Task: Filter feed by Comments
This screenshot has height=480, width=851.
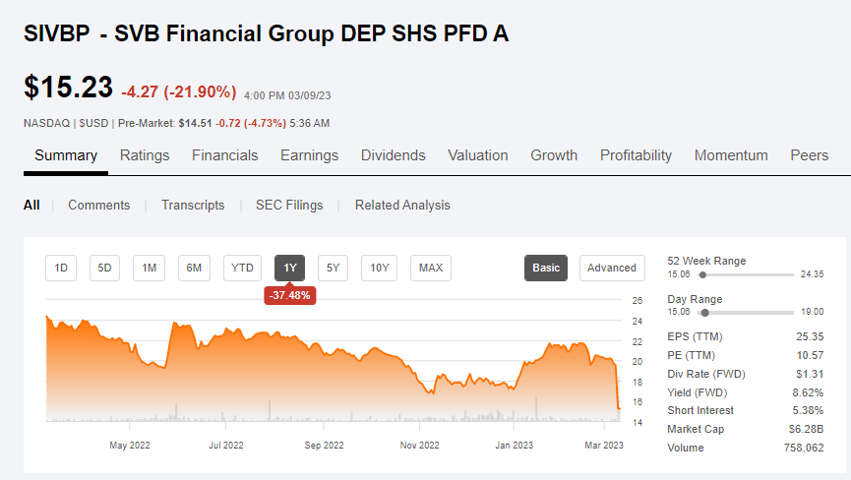Action: 98,205
